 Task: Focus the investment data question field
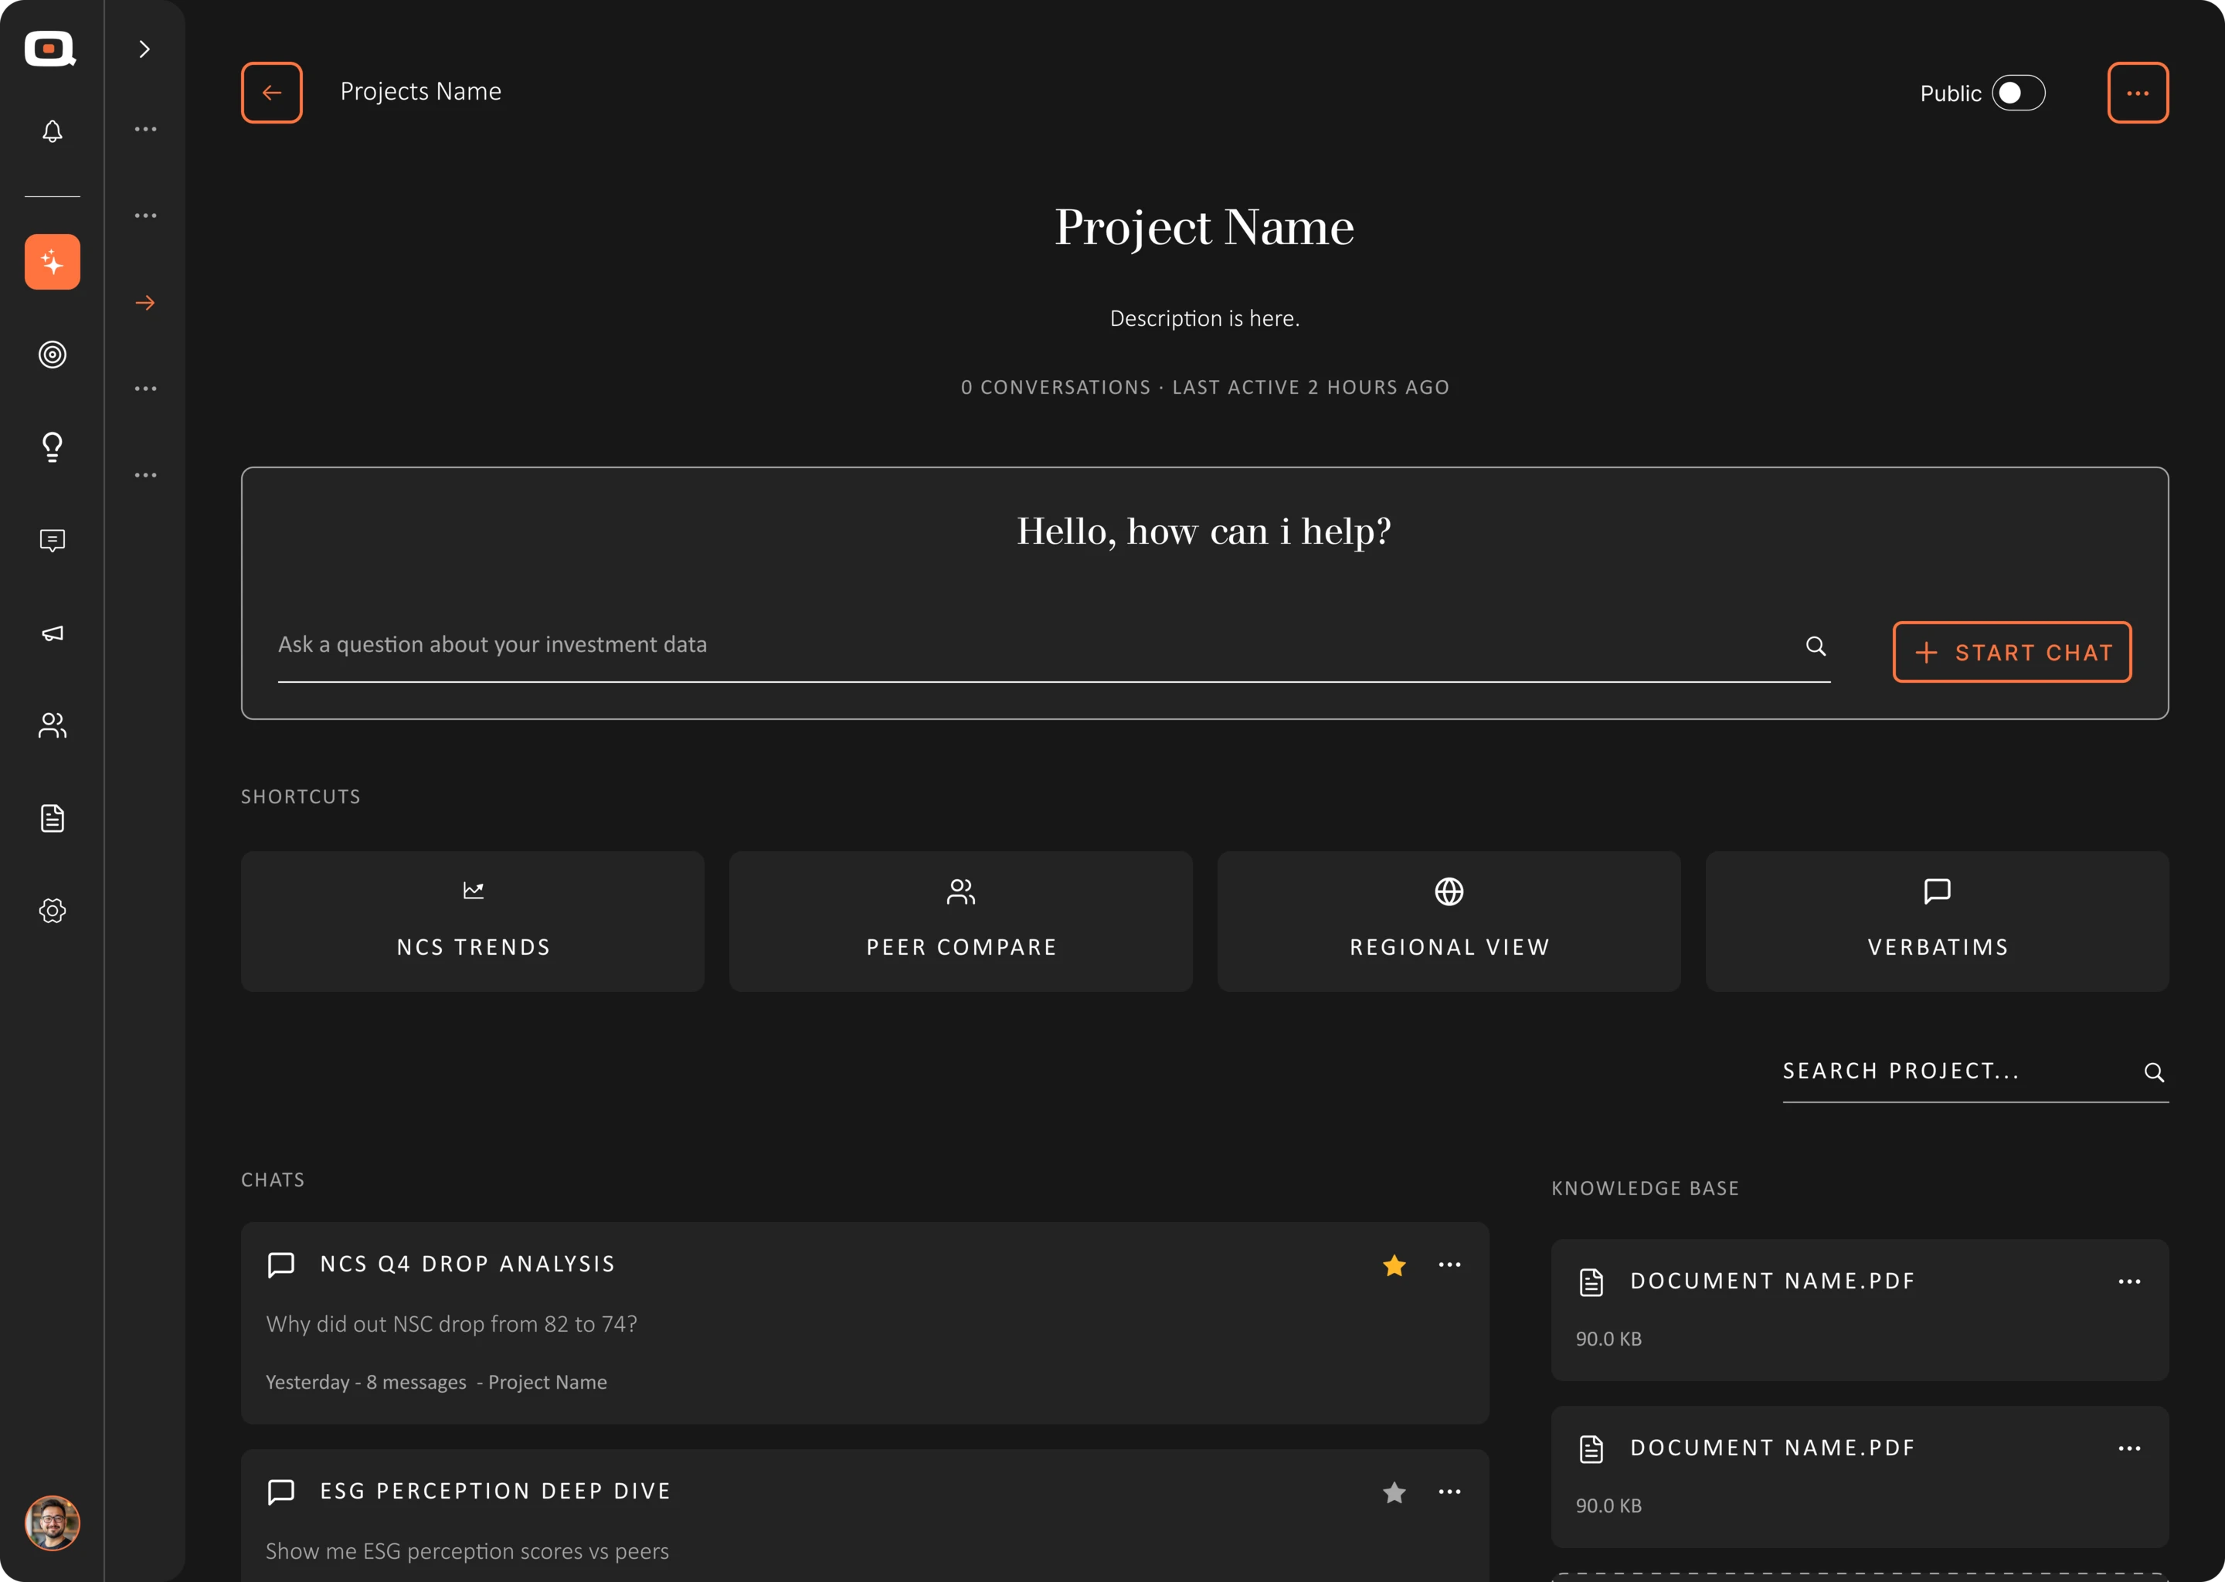[x=1054, y=646]
